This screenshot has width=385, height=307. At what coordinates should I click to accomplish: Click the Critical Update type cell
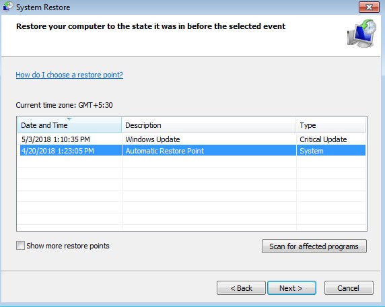pyautogui.click(x=323, y=139)
